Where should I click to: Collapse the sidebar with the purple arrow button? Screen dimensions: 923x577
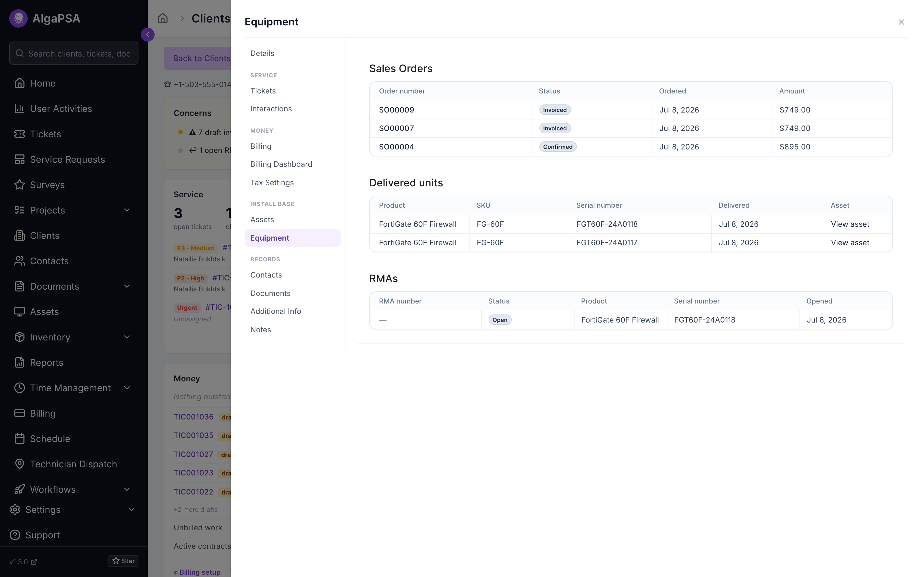(148, 34)
